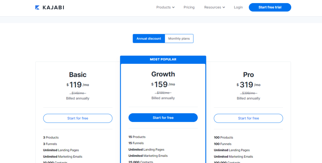Click the struck-through $399/mo price
This screenshot has height=163, width=322.
(x=248, y=93)
